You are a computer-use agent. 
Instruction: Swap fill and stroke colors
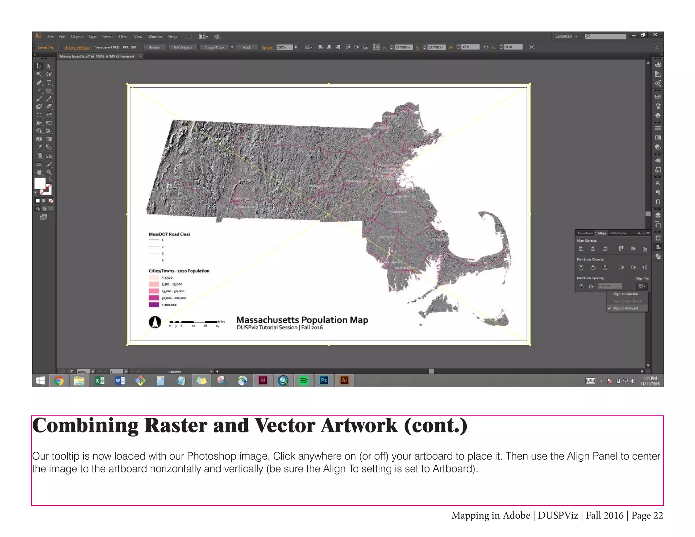tap(50, 179)
